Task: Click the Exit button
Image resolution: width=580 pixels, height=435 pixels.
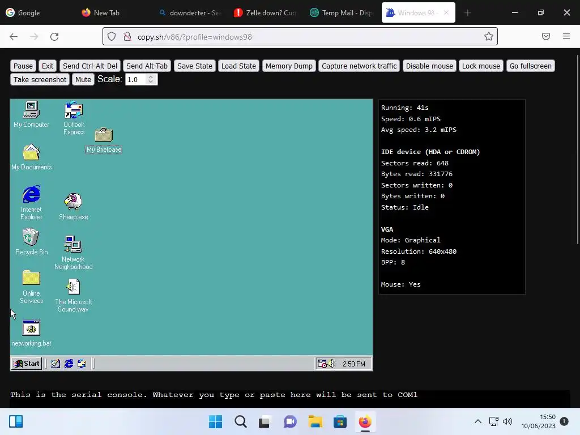Action: tap(48, 66)
